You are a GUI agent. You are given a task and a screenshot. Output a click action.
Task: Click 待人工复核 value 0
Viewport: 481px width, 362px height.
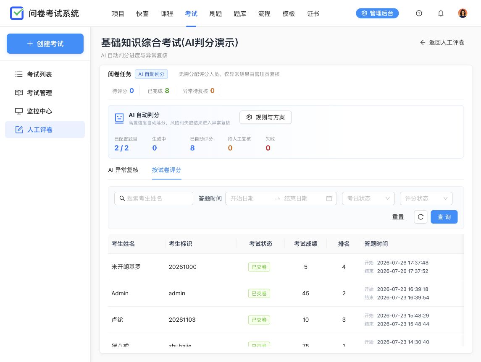point(230,148)
